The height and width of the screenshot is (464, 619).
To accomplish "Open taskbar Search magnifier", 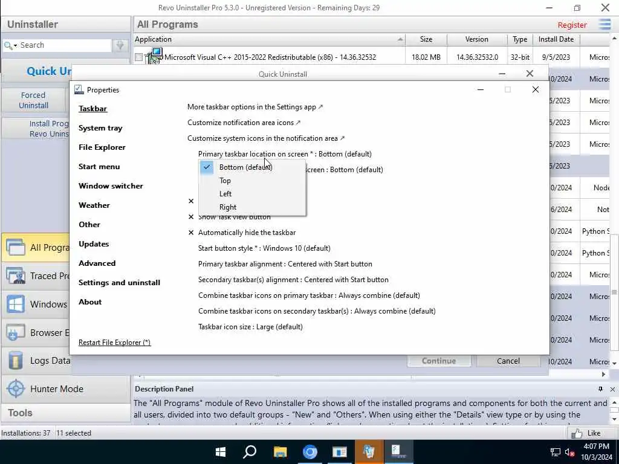I will (x=250, y=452).
